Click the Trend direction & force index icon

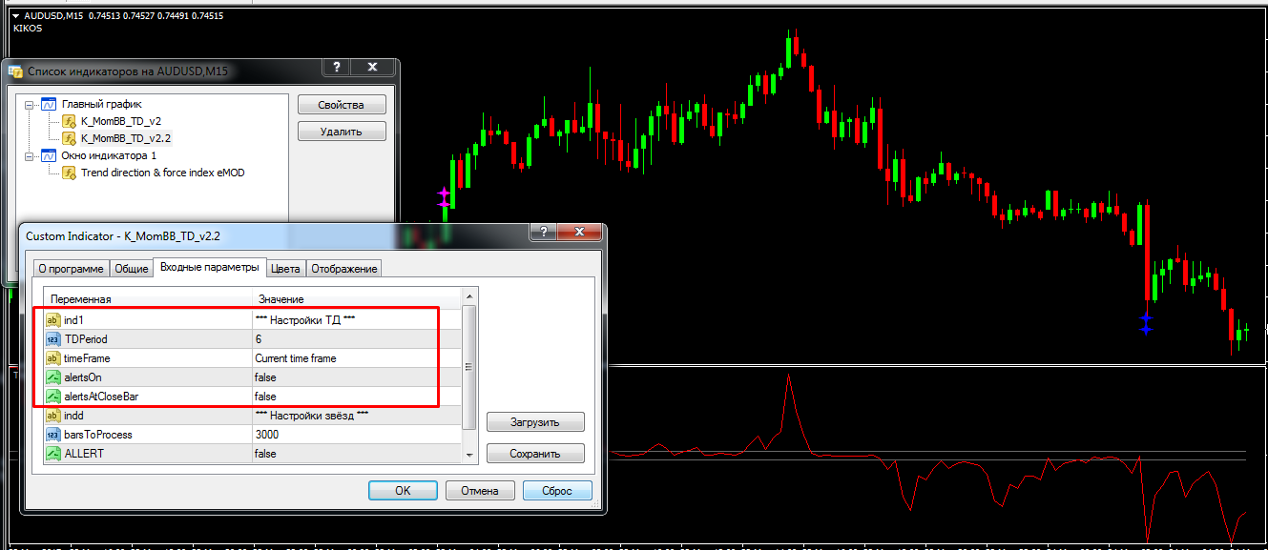(x=69, y=173)
